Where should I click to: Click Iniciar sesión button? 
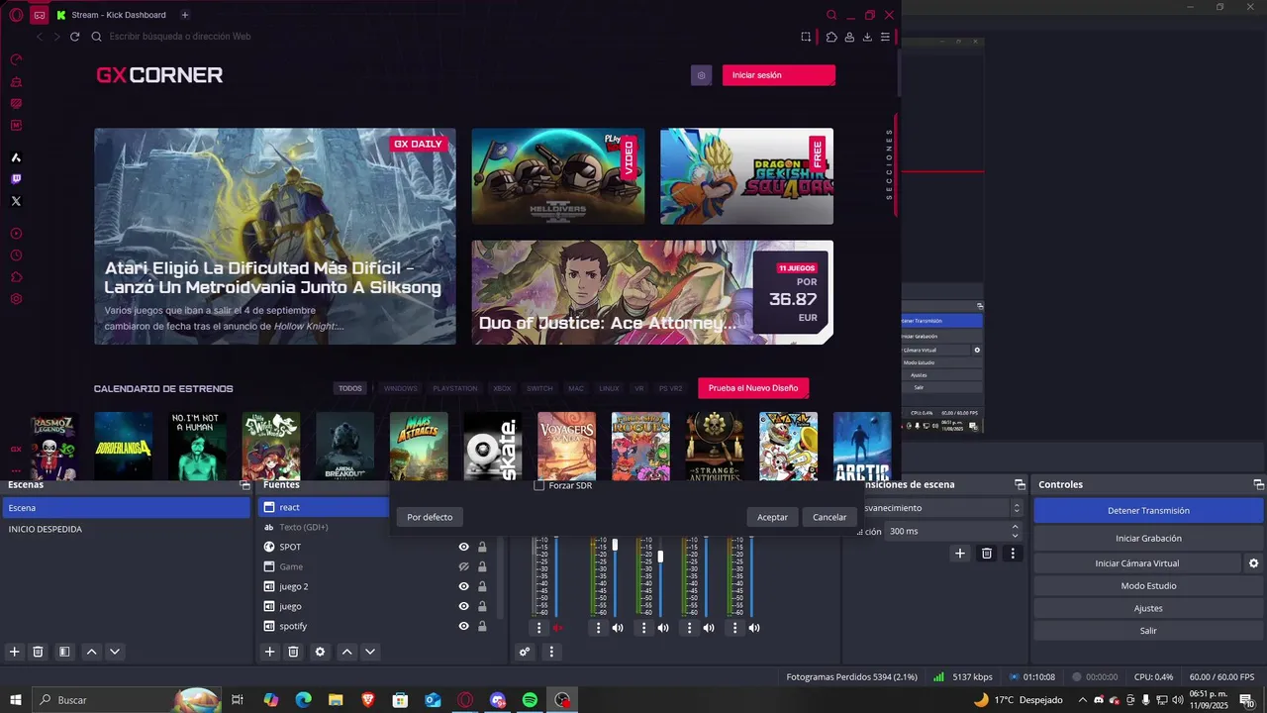779,75
